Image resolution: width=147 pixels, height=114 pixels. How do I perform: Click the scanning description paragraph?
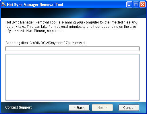point(71,27)
